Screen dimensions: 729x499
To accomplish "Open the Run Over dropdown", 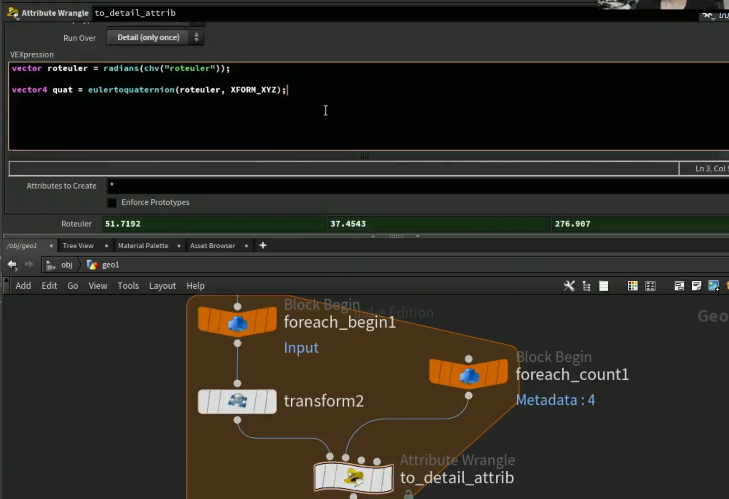I will (155, 37).
